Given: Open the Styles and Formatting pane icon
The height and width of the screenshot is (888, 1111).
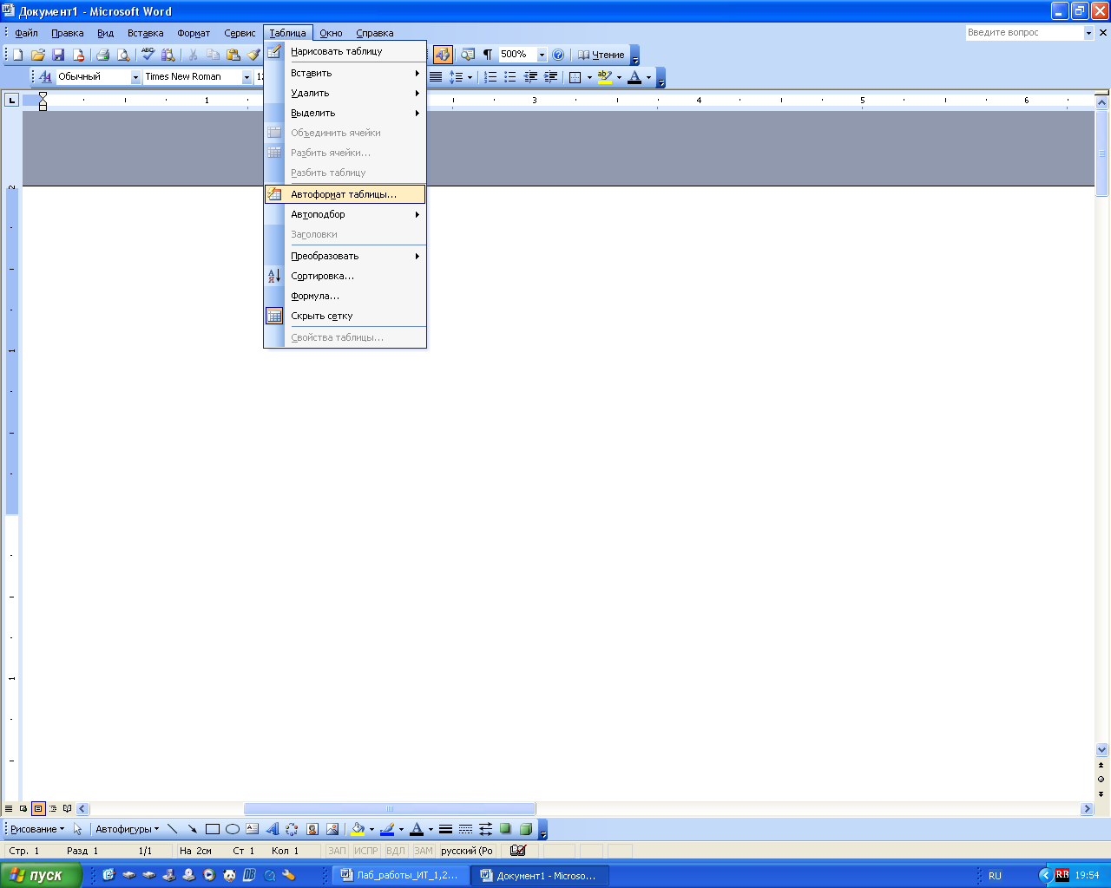Looking at the screenshot, I should (46, 77).
